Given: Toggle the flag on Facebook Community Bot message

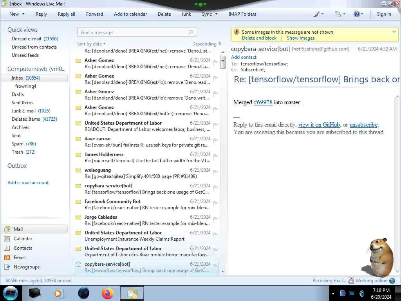Looking at the screenshot, I should tap(215, 203).
